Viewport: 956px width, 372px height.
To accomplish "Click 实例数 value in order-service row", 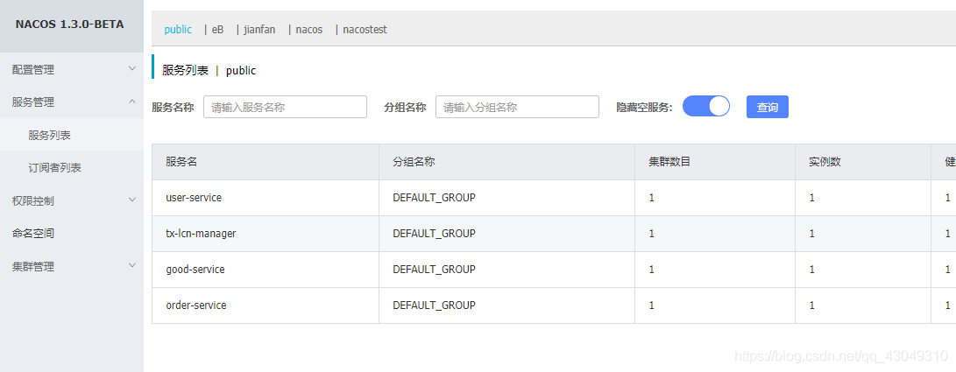I will 812,305.
